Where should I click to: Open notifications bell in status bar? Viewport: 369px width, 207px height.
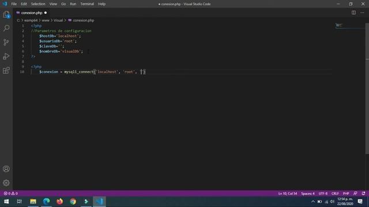(x=363, y=193)
